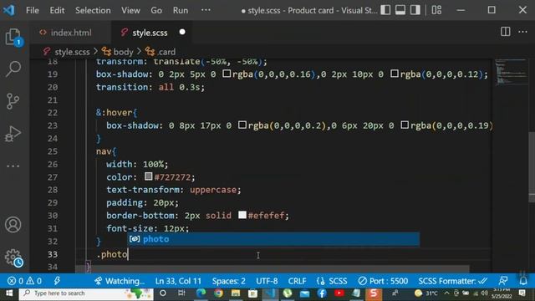Click SCSS Formatter status item
535x301 pixels.
click(453, 281)
